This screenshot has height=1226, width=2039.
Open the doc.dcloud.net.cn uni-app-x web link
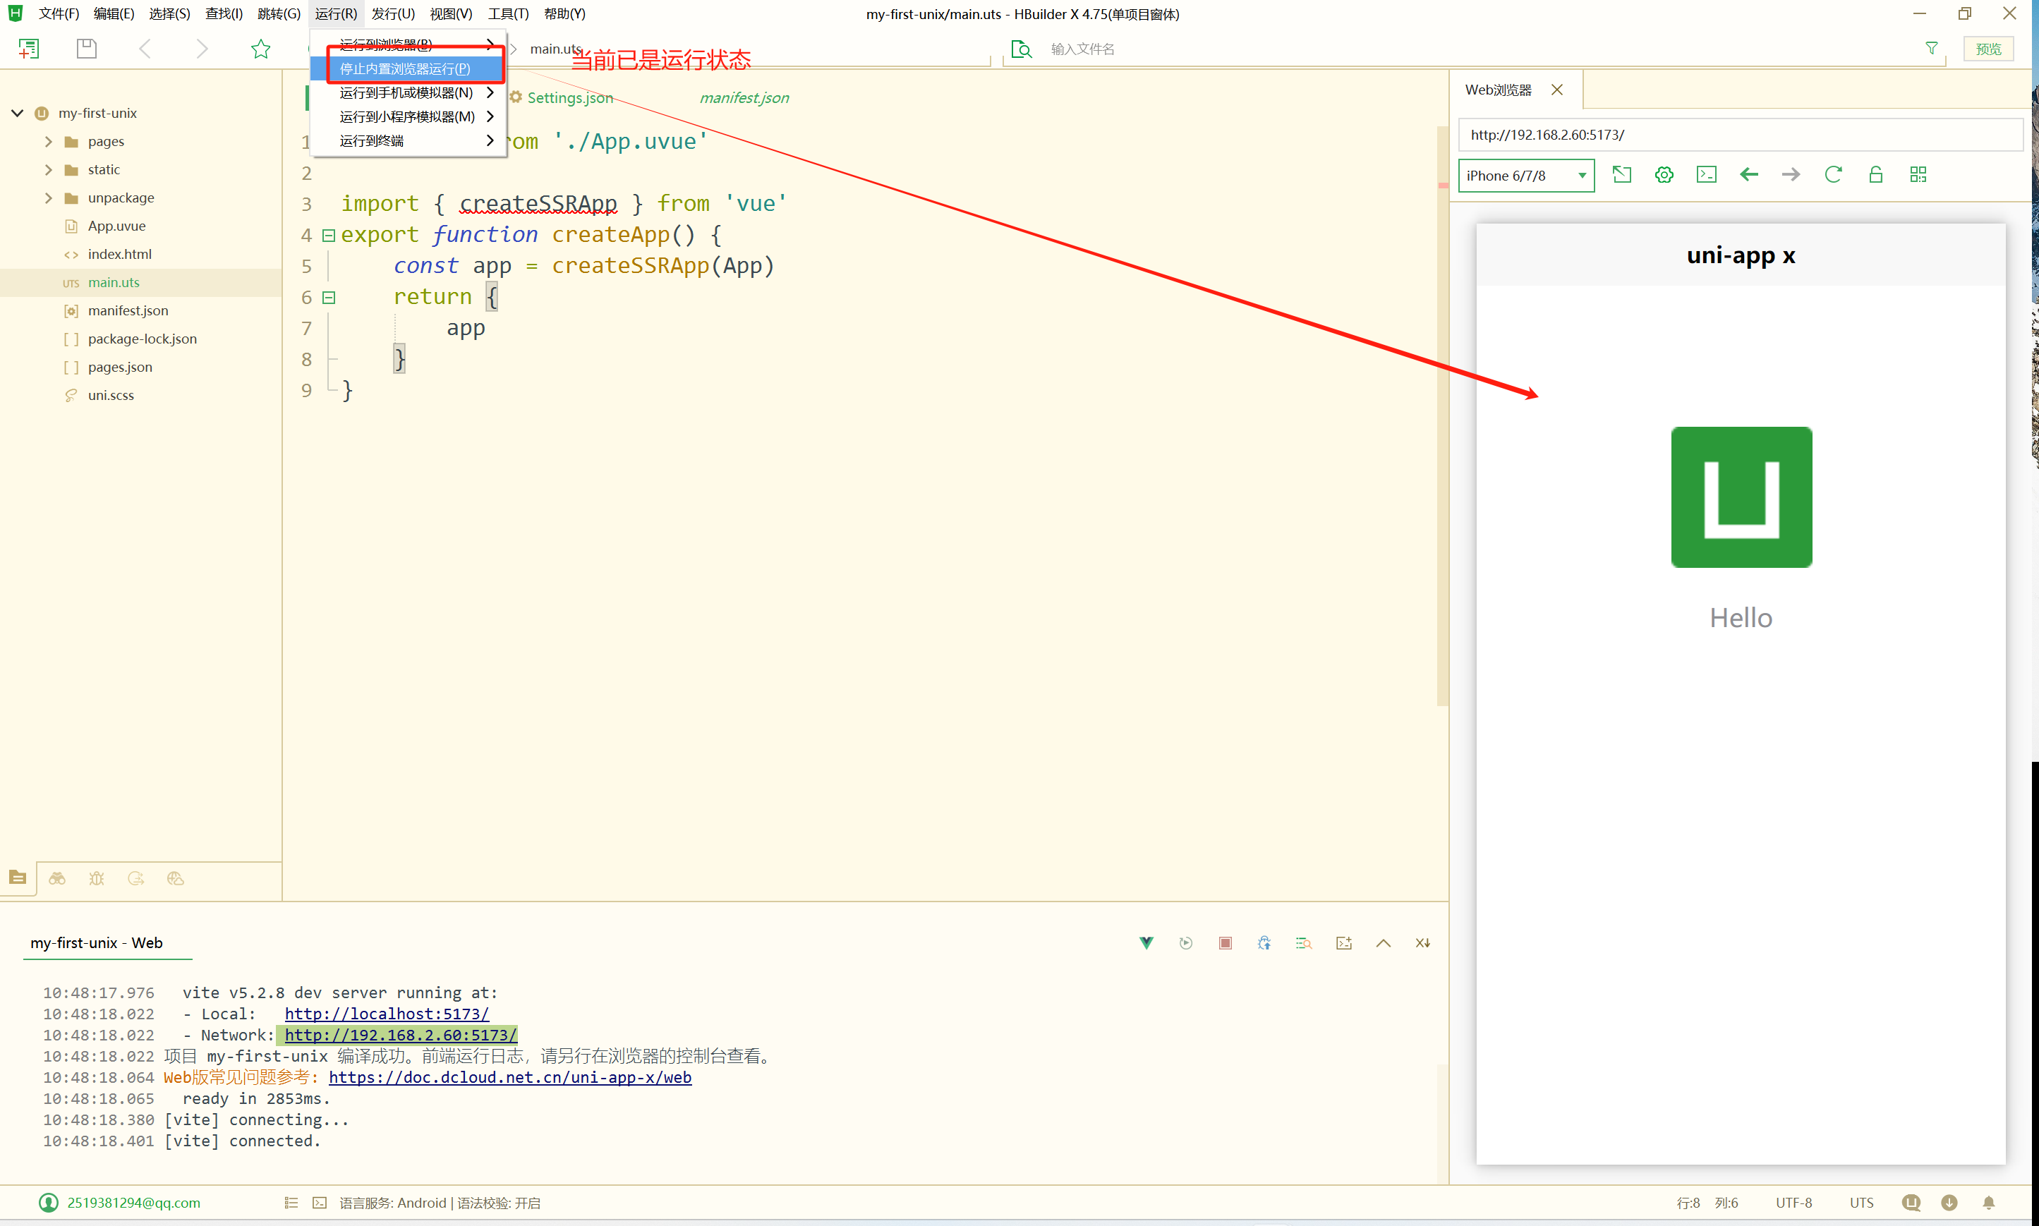point(509,1076)
